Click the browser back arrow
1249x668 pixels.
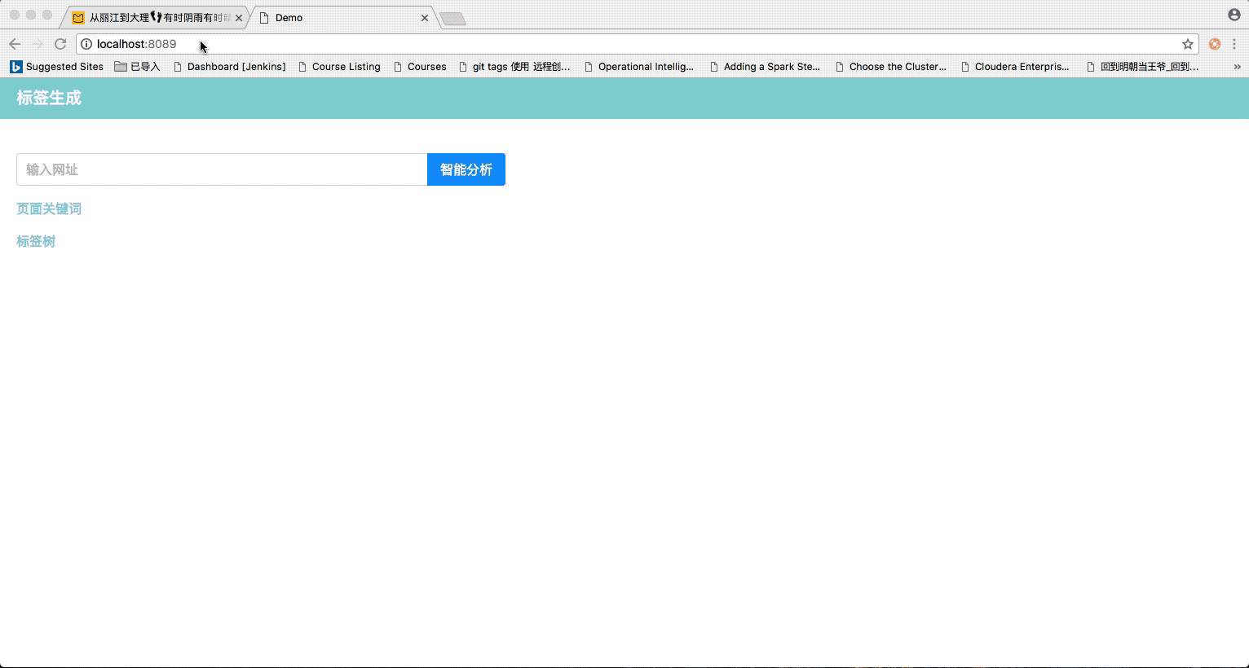[x=15, y=44]
